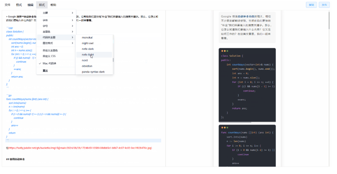337x174 pixels.
Task: Click the '## 使用自动补全' heading in editor
Action: (x=15, y=159)
